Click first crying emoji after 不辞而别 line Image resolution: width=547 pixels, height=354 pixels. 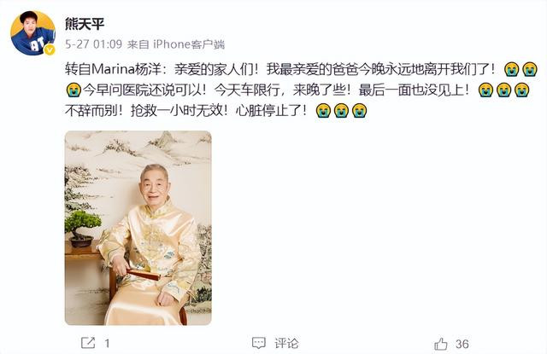click(x=323, y=111)
